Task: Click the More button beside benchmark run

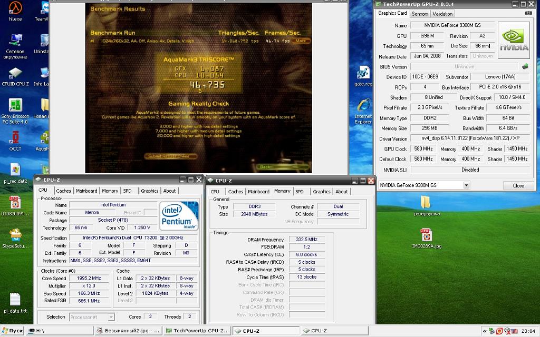Action: pos(301,41)
